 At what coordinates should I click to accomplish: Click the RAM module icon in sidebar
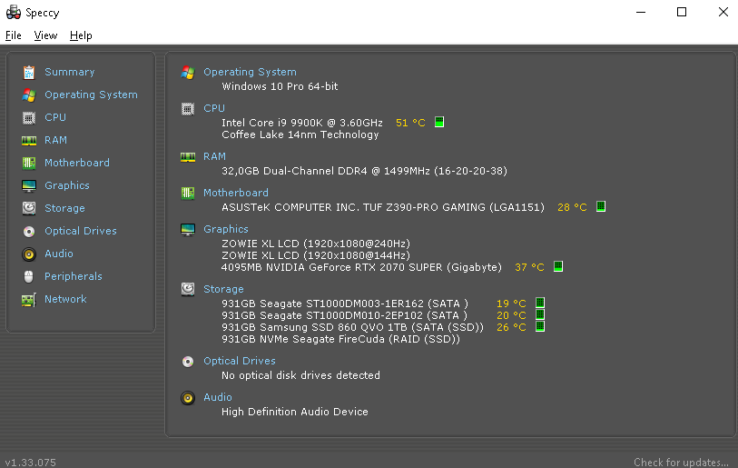[29, 141]
